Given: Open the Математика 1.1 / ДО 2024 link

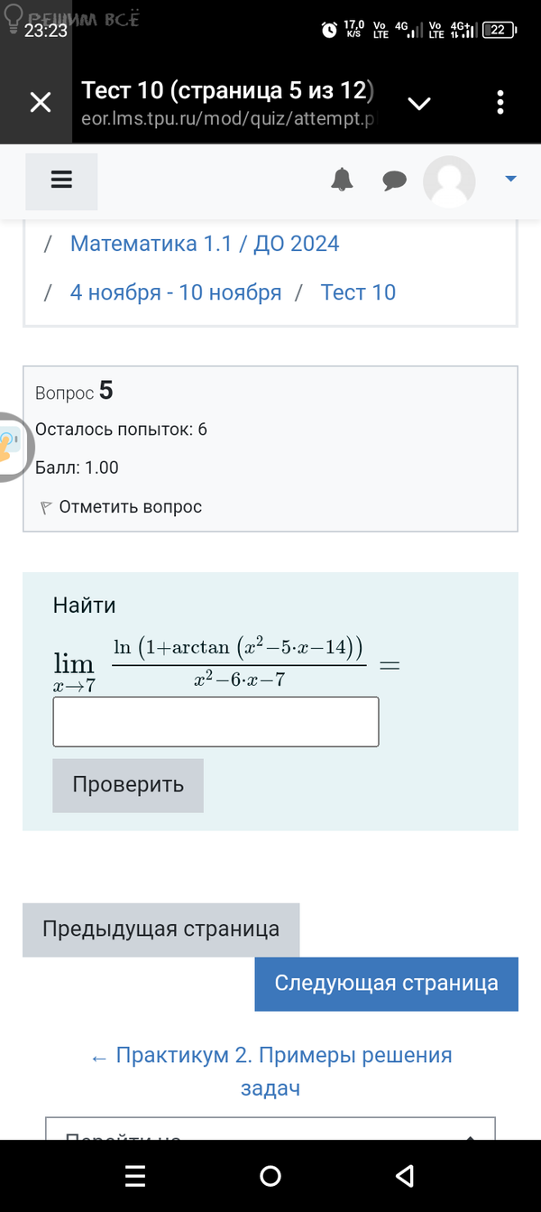Looking at the screenshot, I should tap(205, 244).
